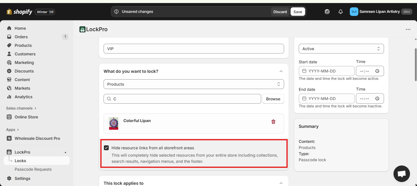This screenshot has height=186, width=417.
Task: Open the Active status dropdown
Action: pos(341,49)
